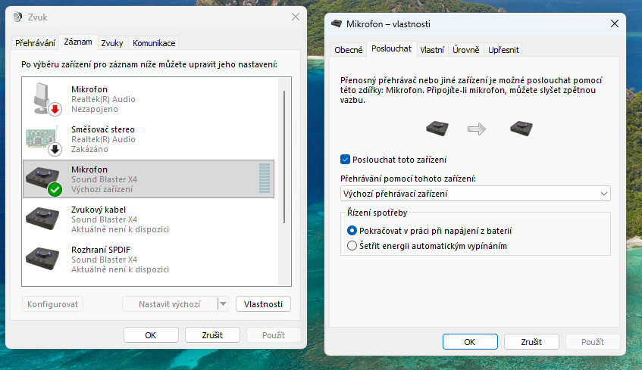Click Zrušit in the Zvuk window

pyautogui.click(x=212, y=335)
